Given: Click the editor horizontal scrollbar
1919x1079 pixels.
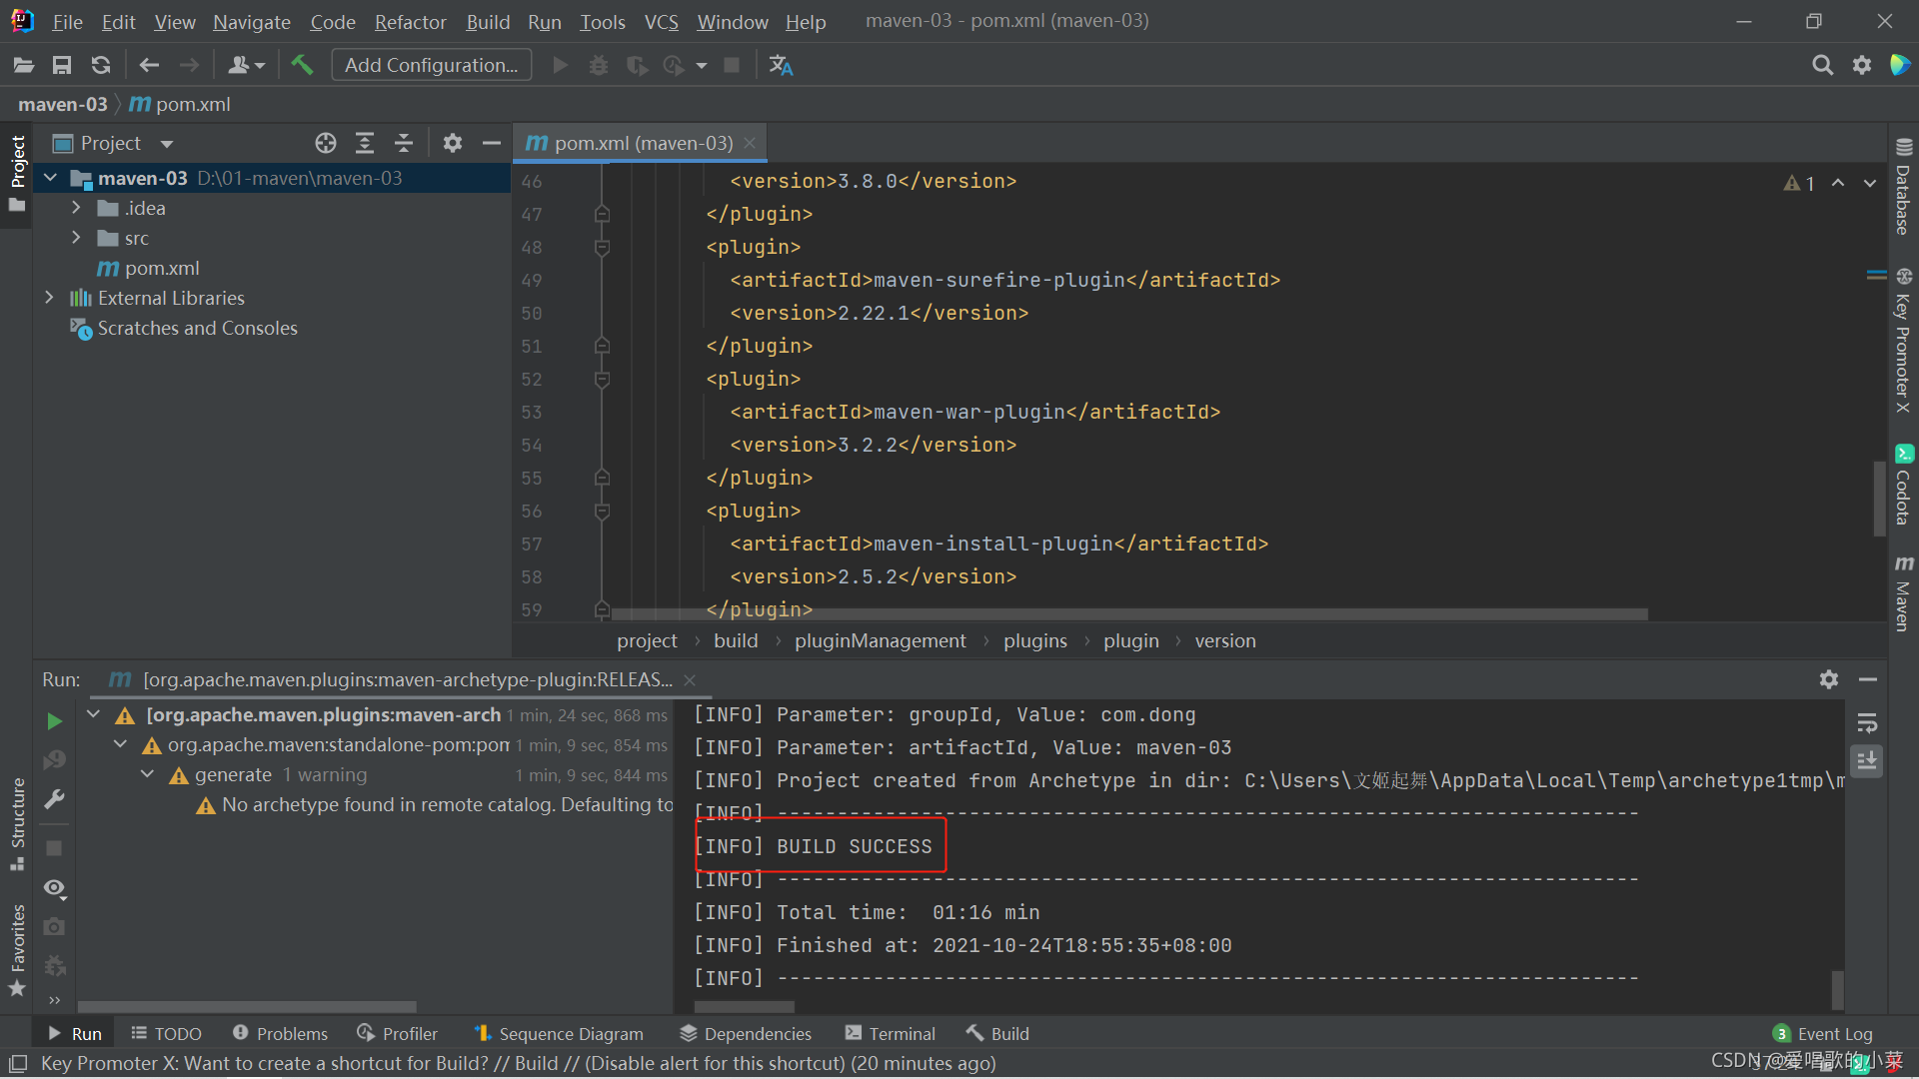Looking at the screenshot, I should coord(1129,614).
